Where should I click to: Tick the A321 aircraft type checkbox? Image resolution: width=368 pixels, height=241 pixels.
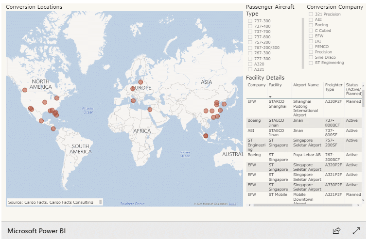250,69
